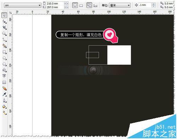This screenshot has width=177, height=139.
Task: Increase nudge offset with up arrow
Action: click(153, 4)
